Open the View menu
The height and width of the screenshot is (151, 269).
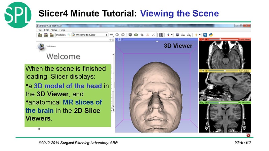pos(54,30)
